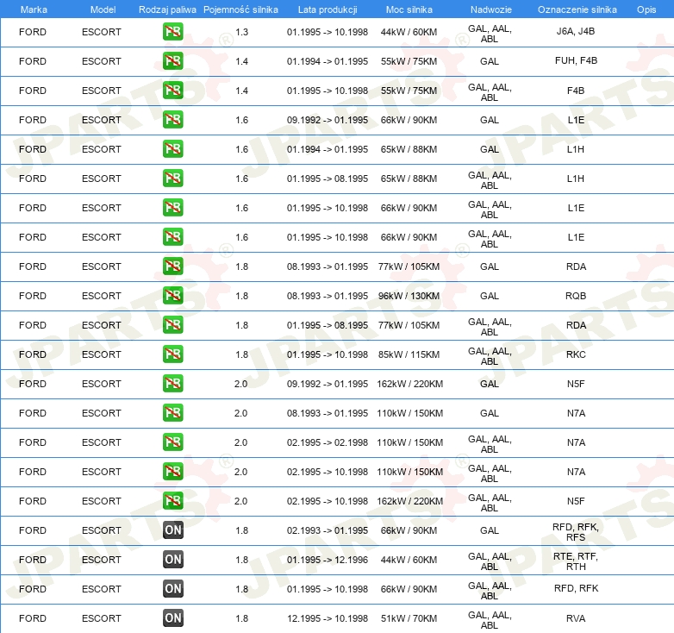Click the petrol fuel icon for engine FUH, F4B
The width and height of the screenshot is (674, 633).
click(172, 61)
